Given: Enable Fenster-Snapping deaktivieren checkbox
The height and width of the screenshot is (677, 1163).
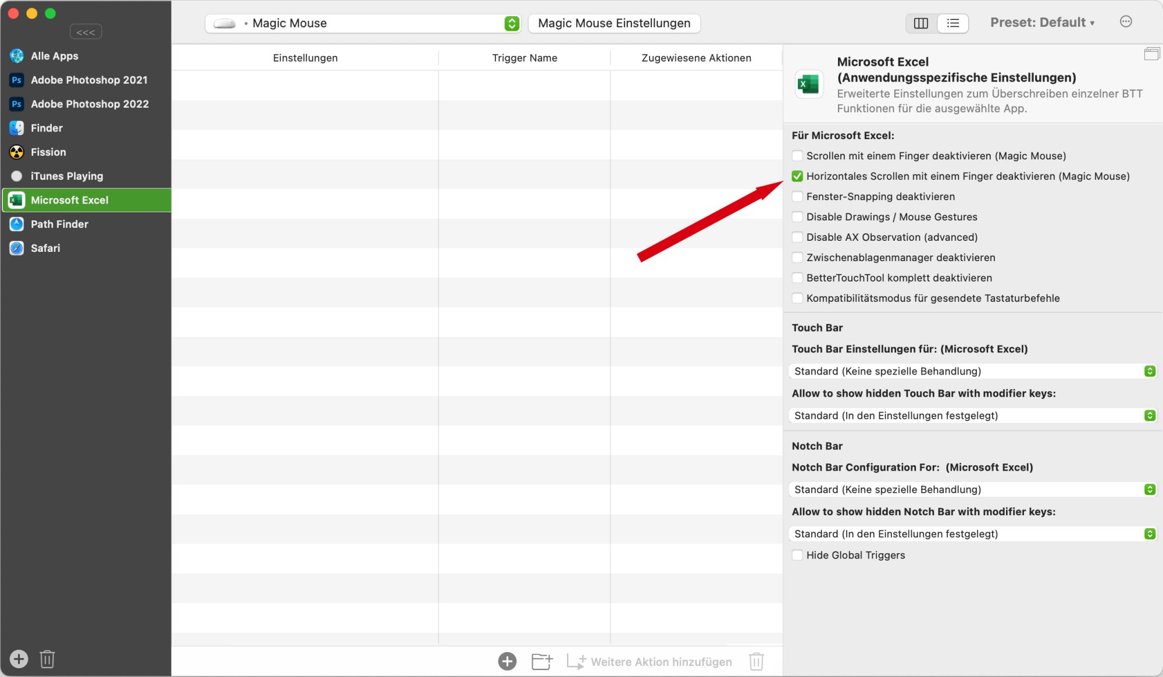Looking at the screenshot, I should click(797, 197).
